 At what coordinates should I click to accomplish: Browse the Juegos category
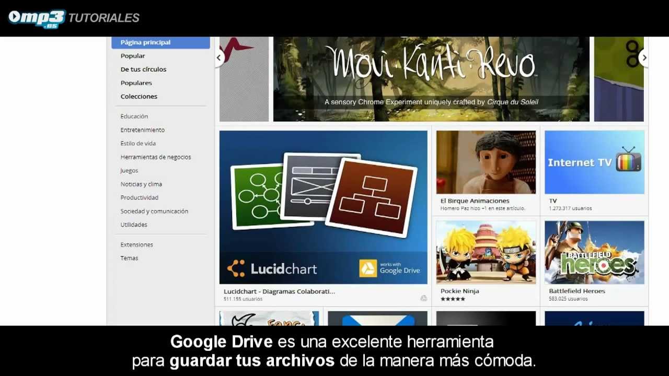(x=129, y=171)
